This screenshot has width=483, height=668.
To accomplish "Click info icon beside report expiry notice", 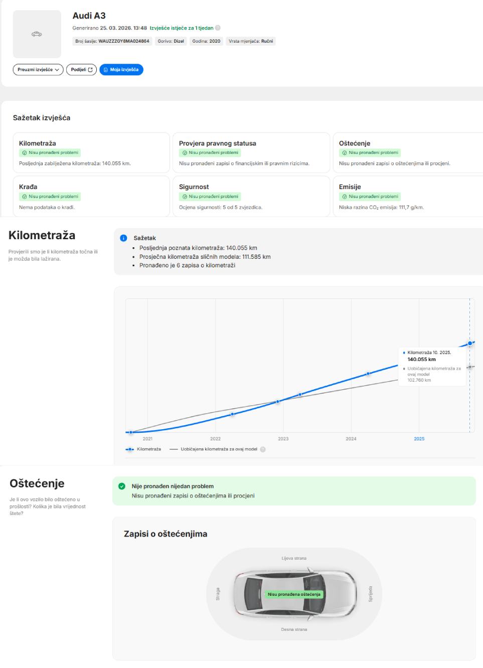I will point(218,28).
